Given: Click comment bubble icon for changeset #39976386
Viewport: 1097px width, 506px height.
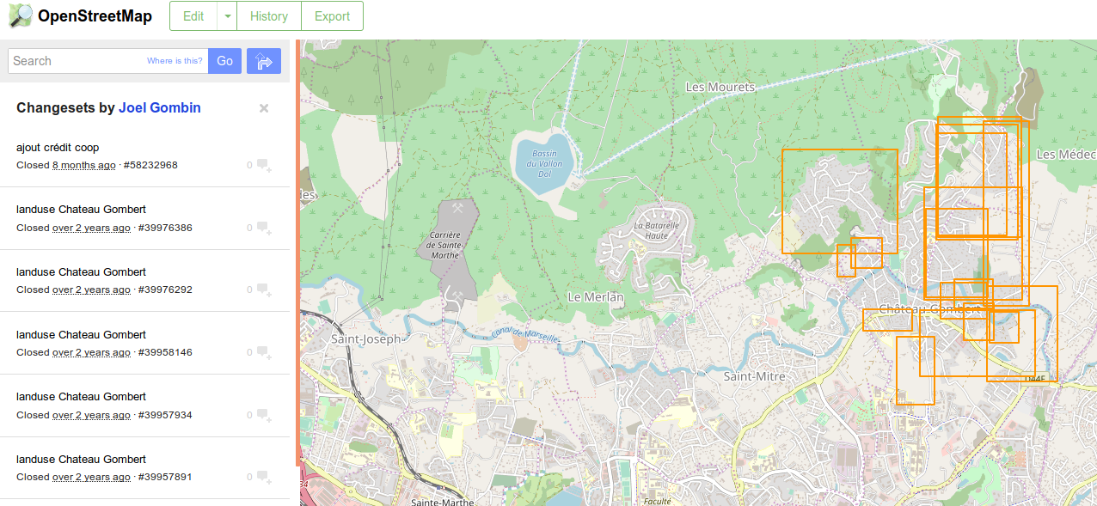Looking at the screenshot, I should (x=264, y=228).
